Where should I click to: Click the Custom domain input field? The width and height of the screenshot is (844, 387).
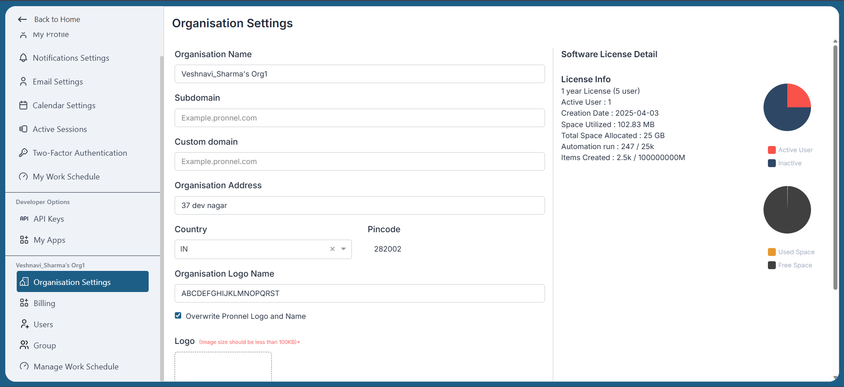pos(360,161)
